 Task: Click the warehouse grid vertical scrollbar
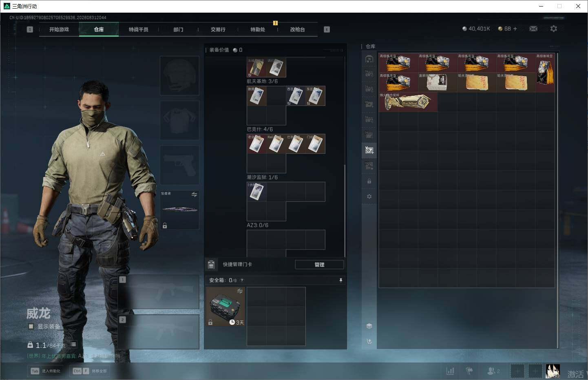557,200
